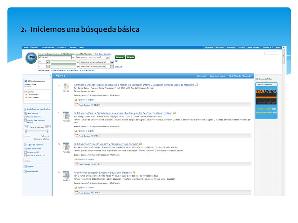Click folder icon of result 4 Agregar a la carpeta
Image resolution: width=298 pixels, height=223 pixels.
[x=76, y=188]
